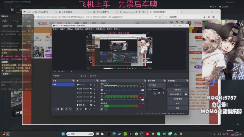Image resolution: width=244 pixels, height=137 pixels.
Task: Open advanced audio properties gear in mixer
Action: pyautogui.click(x=102, y=109)
